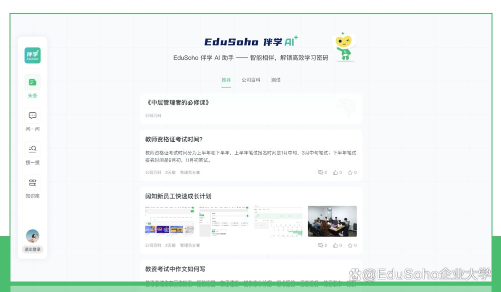Click the 退出登录 logout button
The image size is (501, 292).
point(32,250)
